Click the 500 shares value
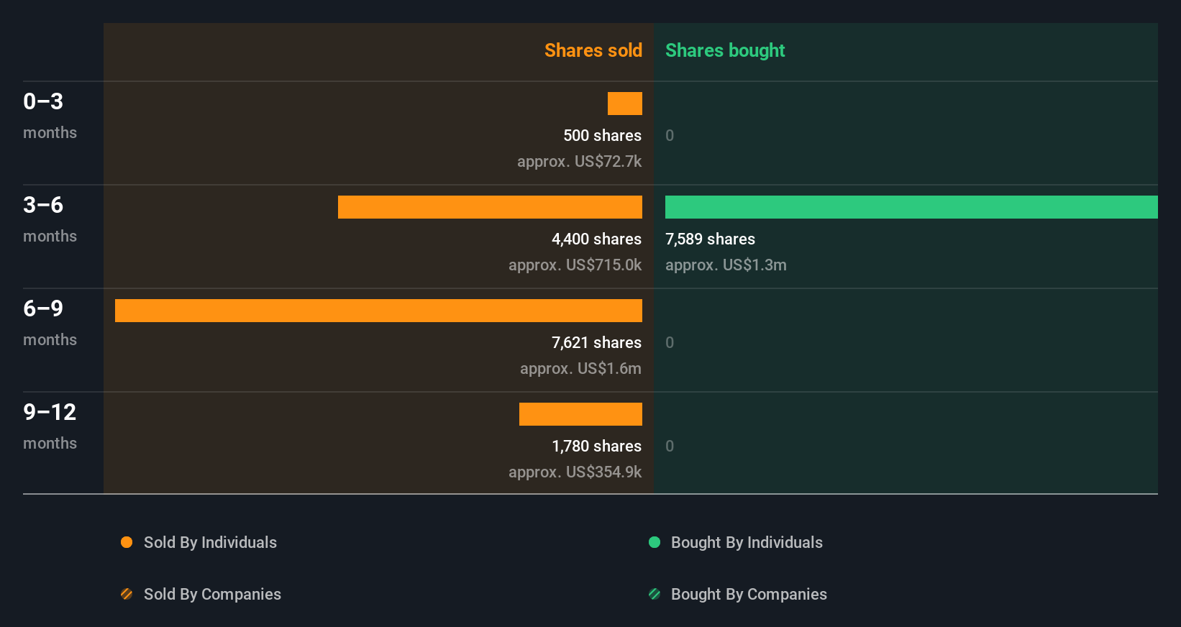The image size is (1181, 627). tap(602, 135)
